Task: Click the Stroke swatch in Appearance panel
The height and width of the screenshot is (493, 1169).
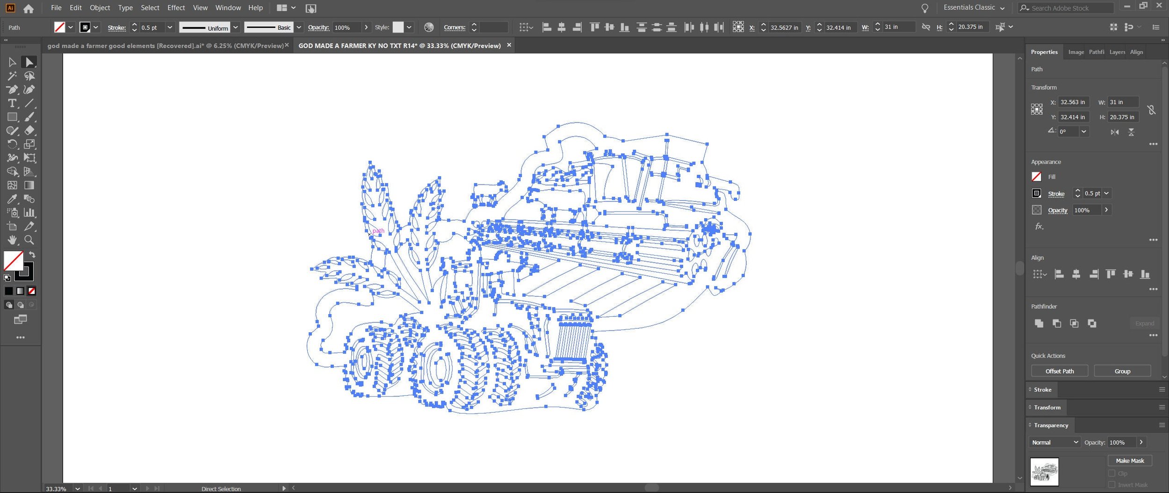Action: tap(1037, 193)
